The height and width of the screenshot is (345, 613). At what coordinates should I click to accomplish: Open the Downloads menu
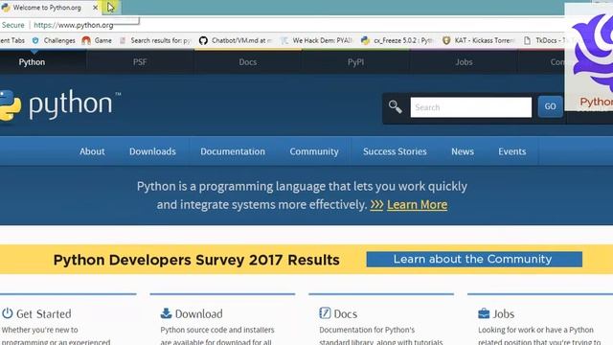pos(152,151)
